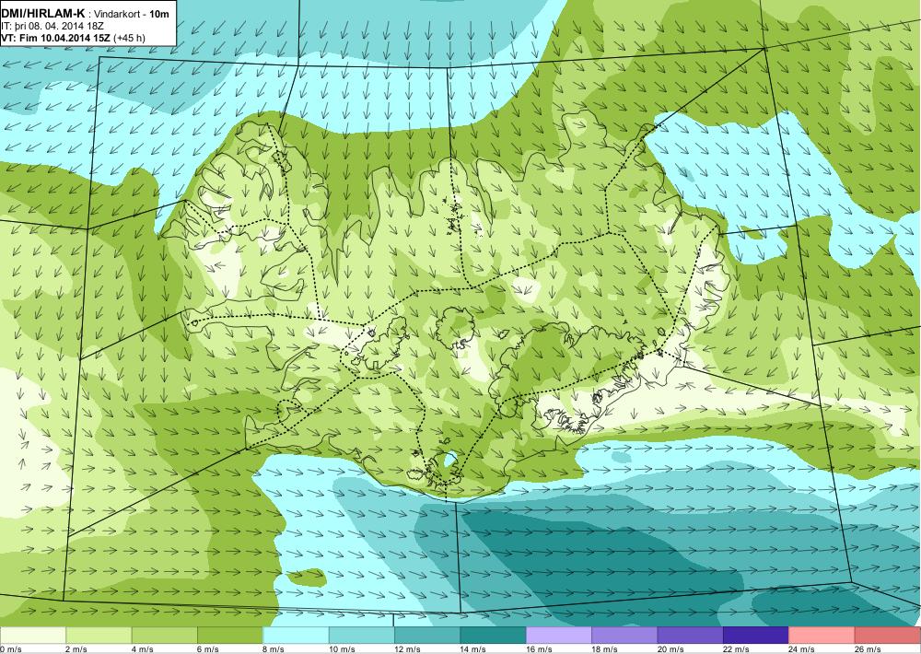Click the '26 m/s' legend label
Screen dimensions: 921x654
coord(868,649)
